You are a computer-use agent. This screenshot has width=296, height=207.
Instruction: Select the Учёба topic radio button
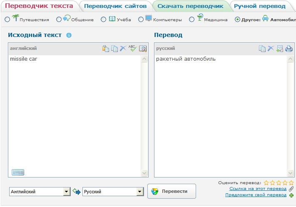(104, 19)
